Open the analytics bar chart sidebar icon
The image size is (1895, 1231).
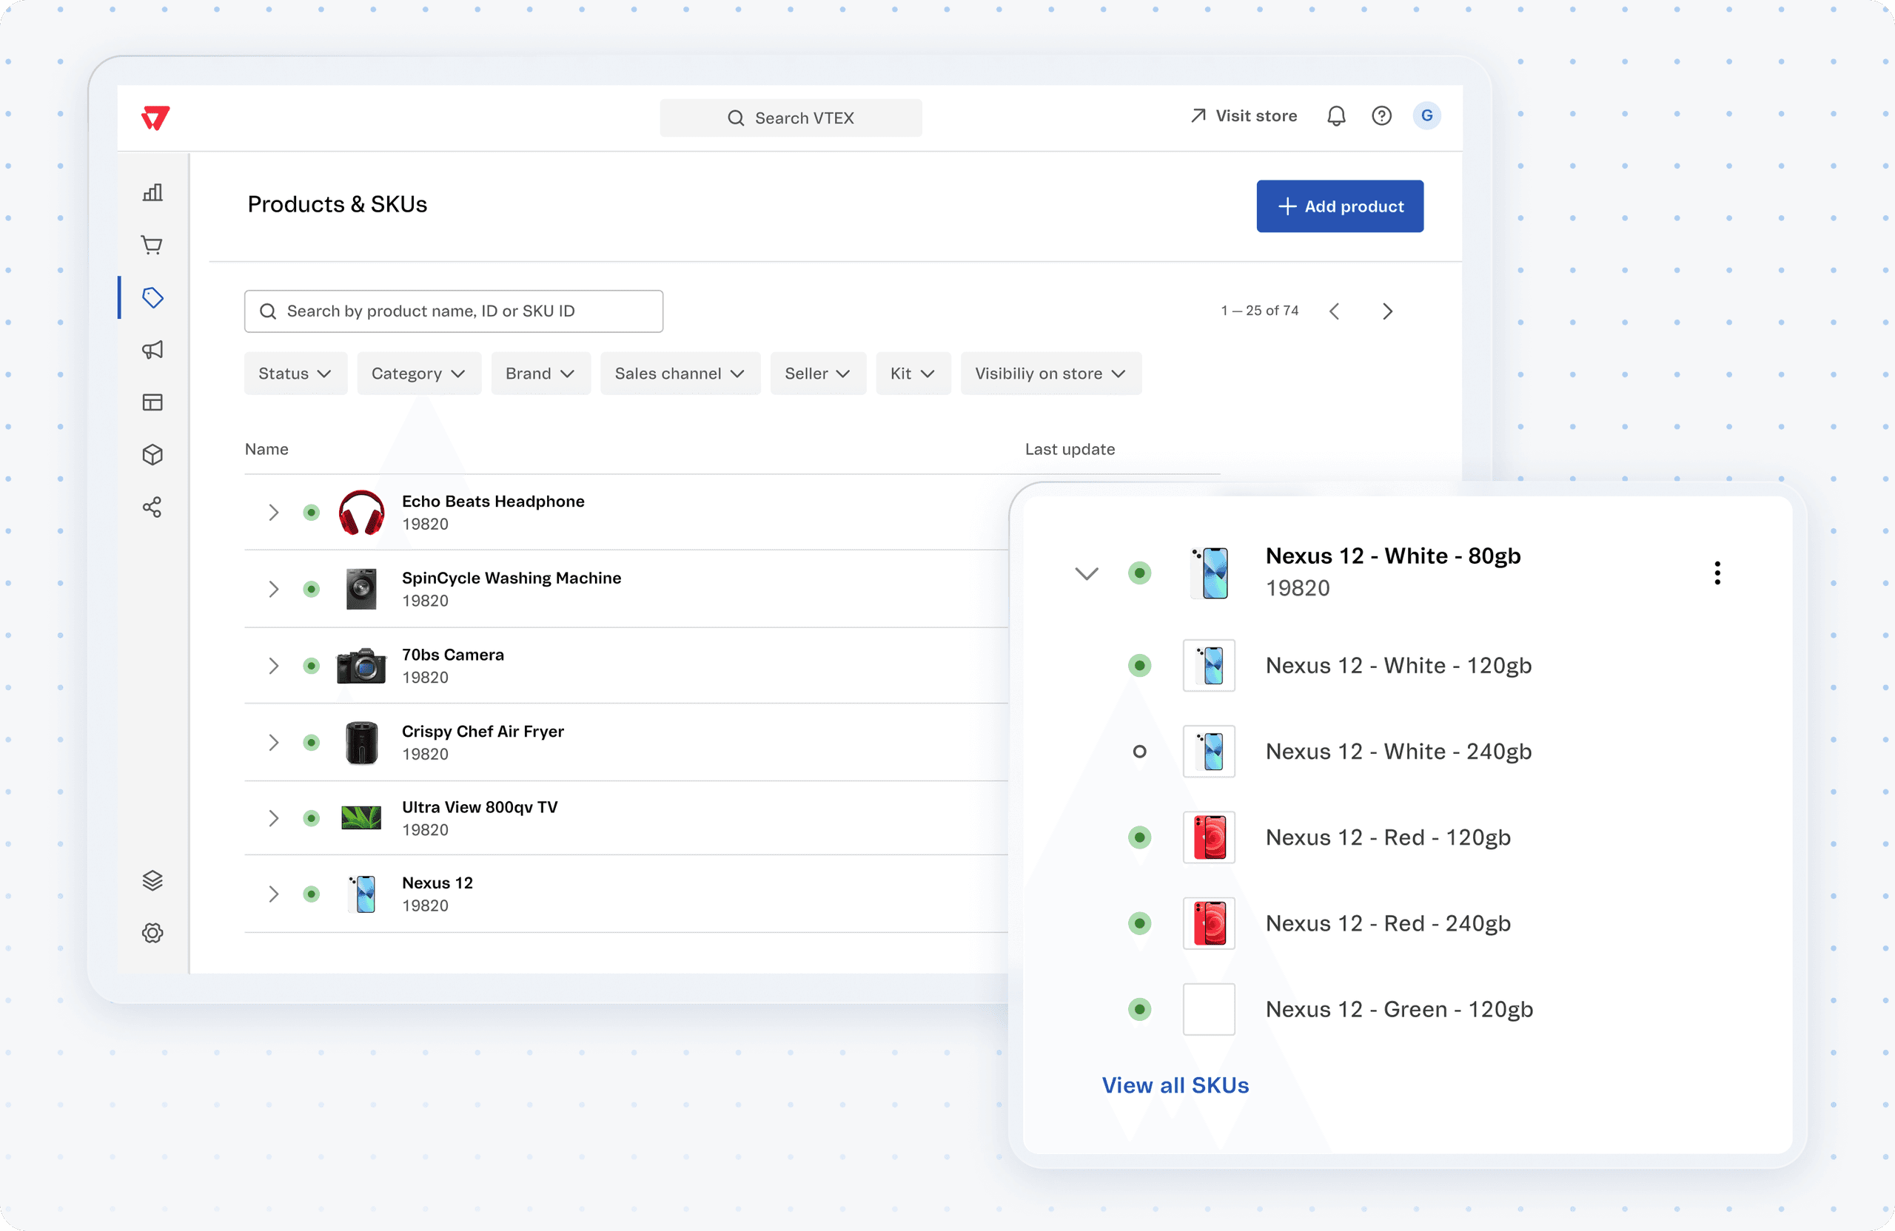coord(152,192)
